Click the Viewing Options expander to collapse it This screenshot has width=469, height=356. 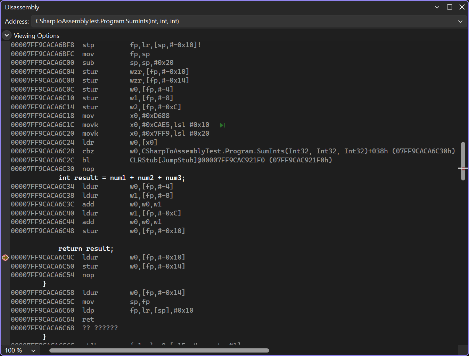pyautogui.click(x=6, y=35)
